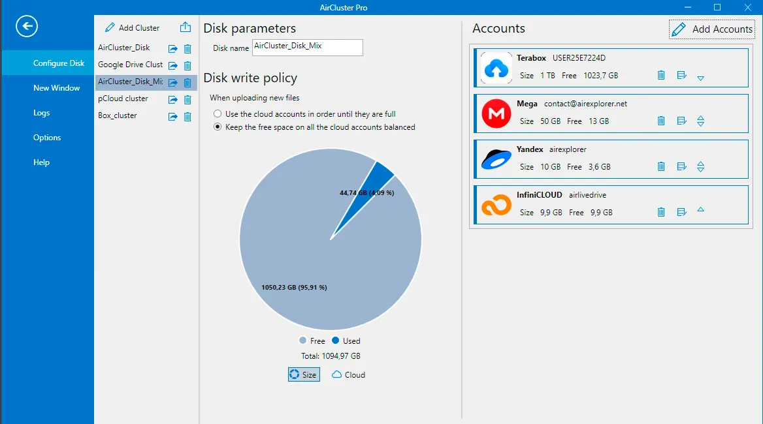This screenshot has width=763, height=424.
Task: Move InfiniCLOUD account up
Action: tap(701, 209)
